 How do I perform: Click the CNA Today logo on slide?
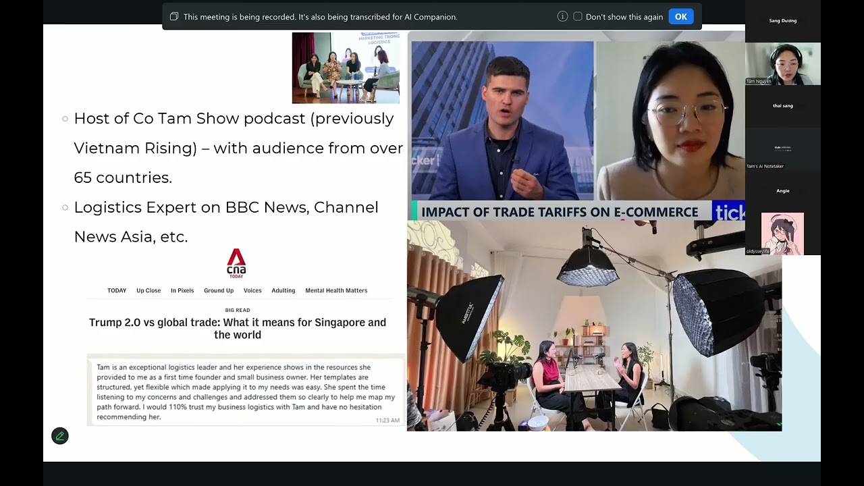(236, 263)
